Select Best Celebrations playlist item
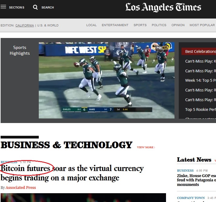Viewport: 216px width, 202px height. [x=200, y=52]
